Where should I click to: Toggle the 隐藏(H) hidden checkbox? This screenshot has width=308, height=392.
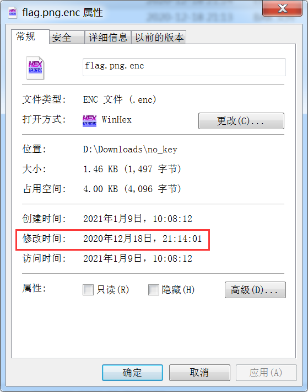[x=153, y=290]
